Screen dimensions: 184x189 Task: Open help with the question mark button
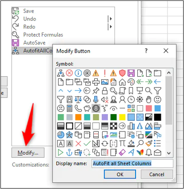point(146,51)
